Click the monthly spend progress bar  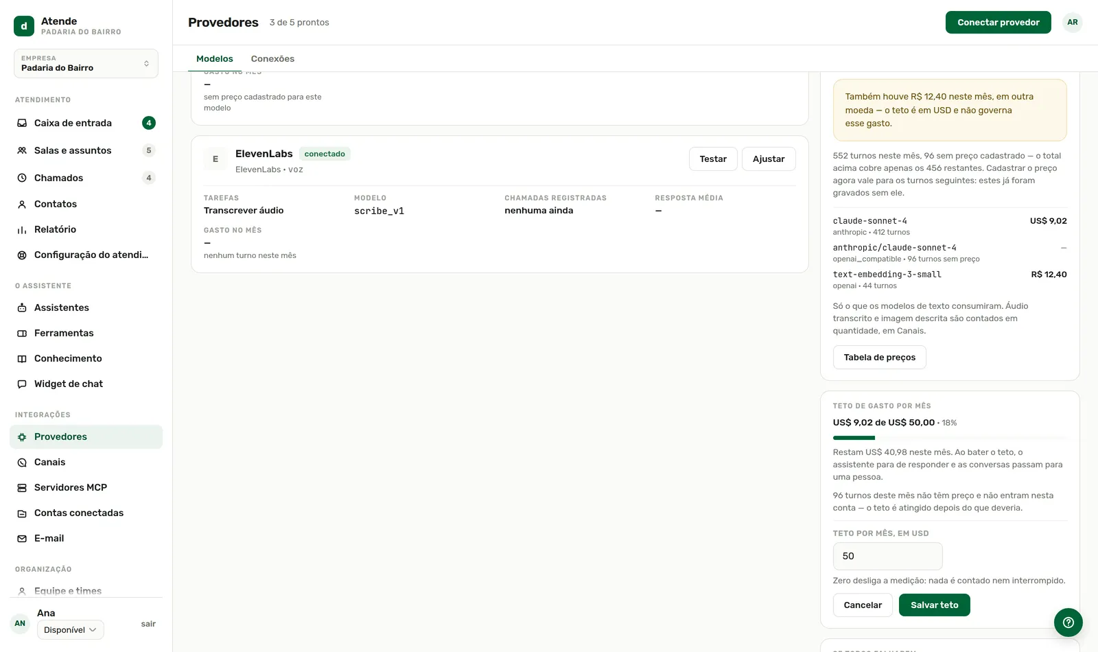(950, 438)
